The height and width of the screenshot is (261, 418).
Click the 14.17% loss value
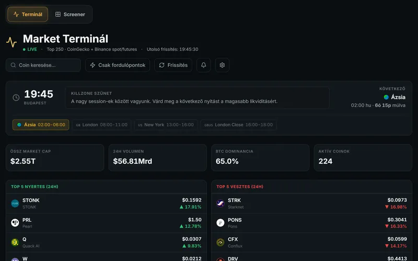point(396,246)
